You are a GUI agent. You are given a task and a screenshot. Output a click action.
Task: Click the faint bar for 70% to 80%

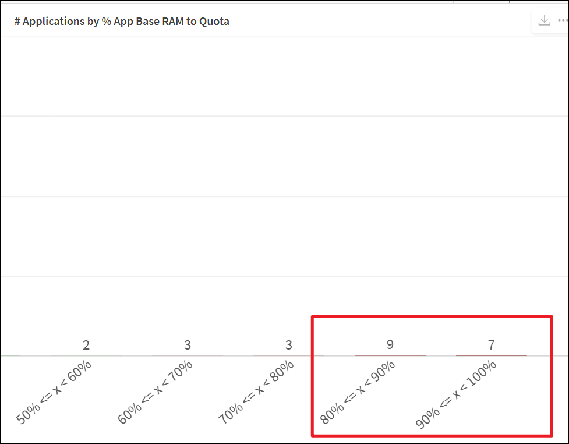(289, 355)
